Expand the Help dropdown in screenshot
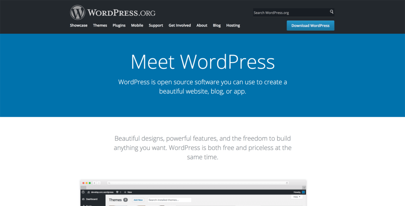Viewport: 405px width, 206px height. point(296,197)
